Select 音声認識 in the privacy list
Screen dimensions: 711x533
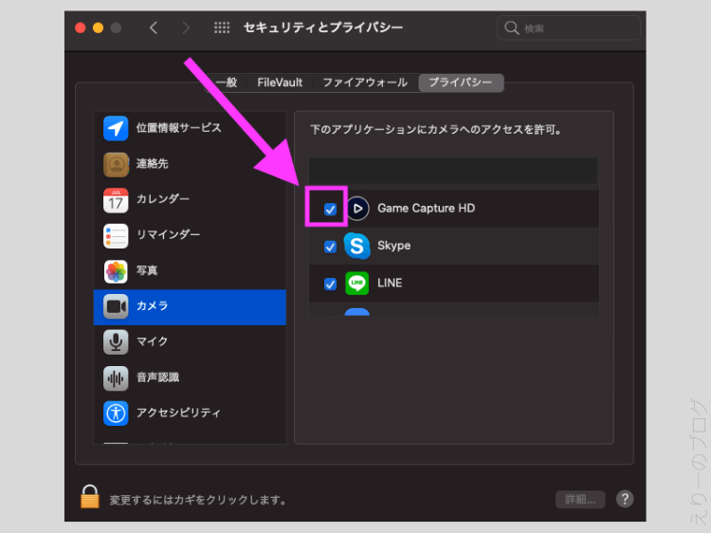(190, 377)
